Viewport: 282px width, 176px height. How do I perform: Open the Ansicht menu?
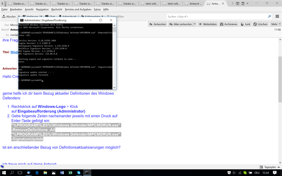(29, 9)
